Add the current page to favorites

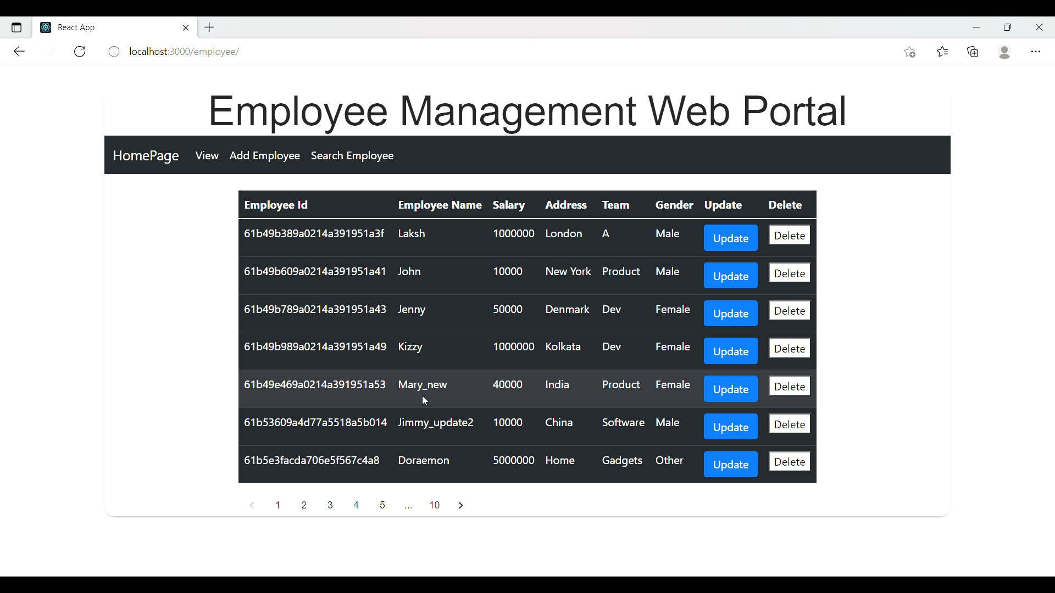click(910, 51)
